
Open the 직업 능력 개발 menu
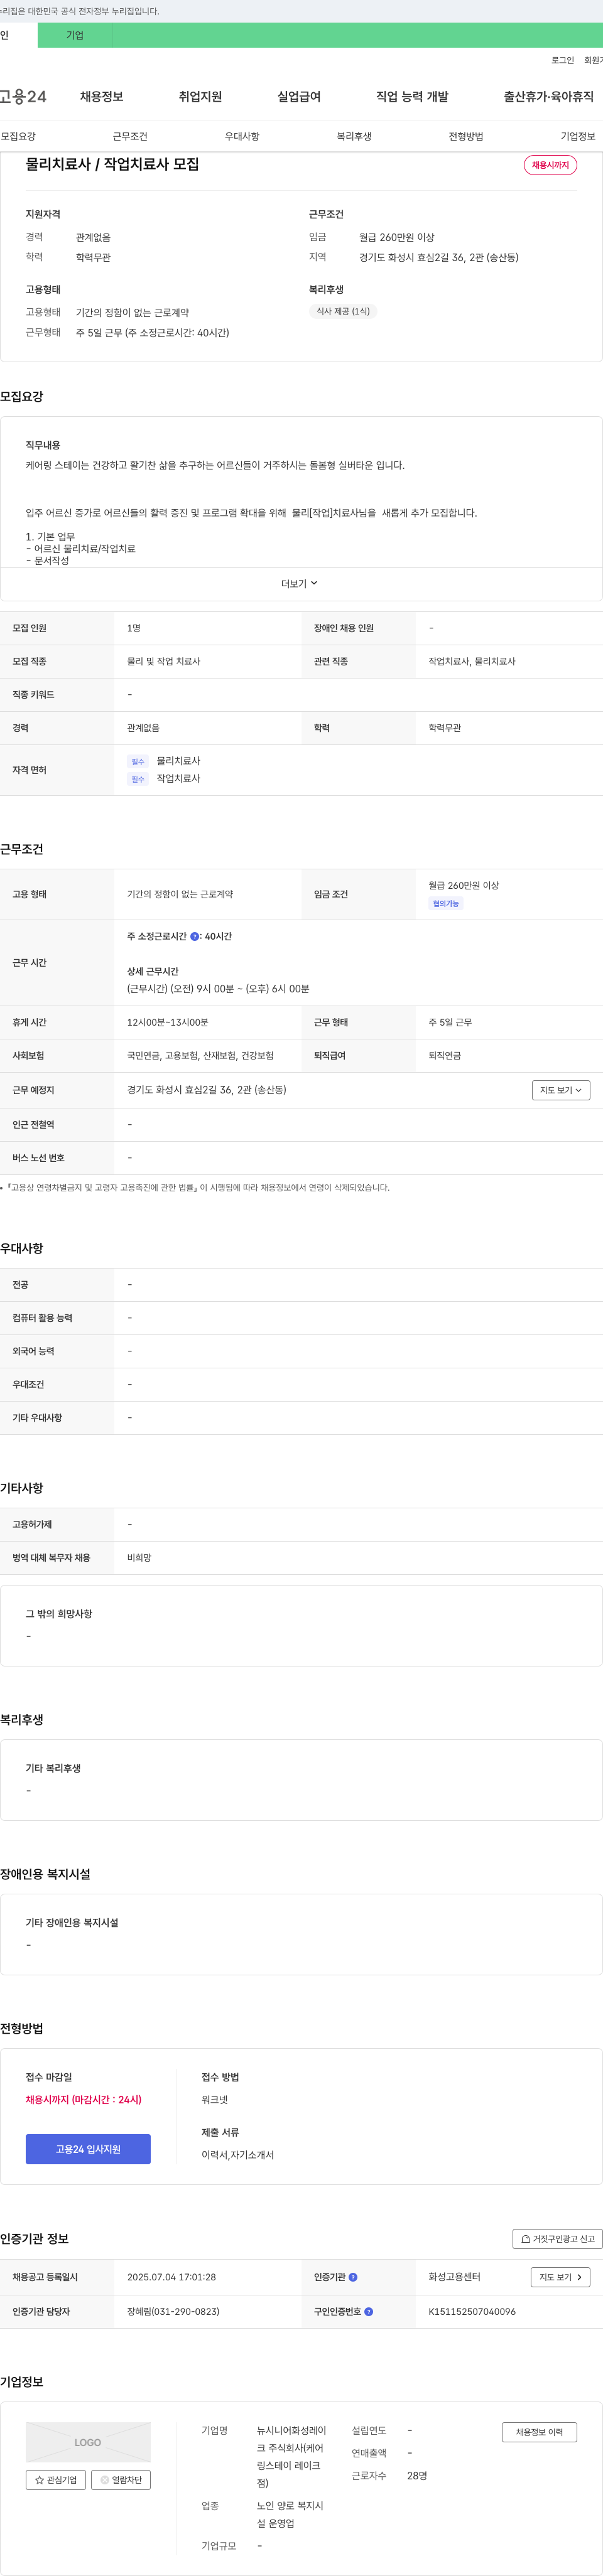coord(412,97)
